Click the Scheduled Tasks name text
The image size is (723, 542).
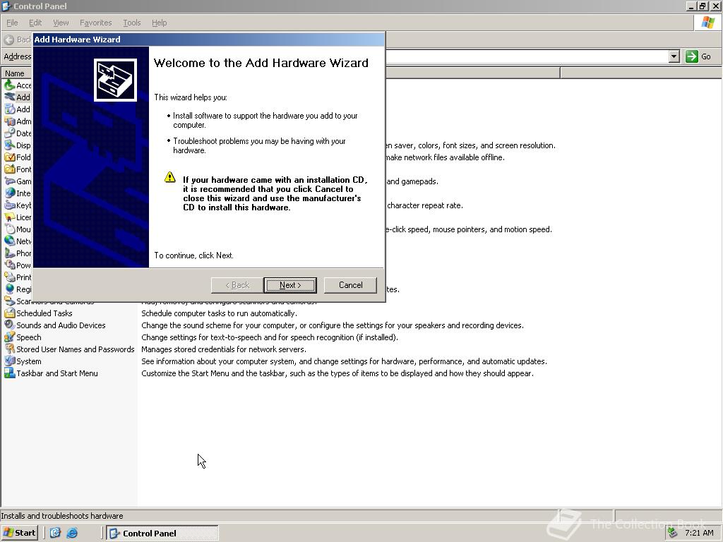click(44, 313)
